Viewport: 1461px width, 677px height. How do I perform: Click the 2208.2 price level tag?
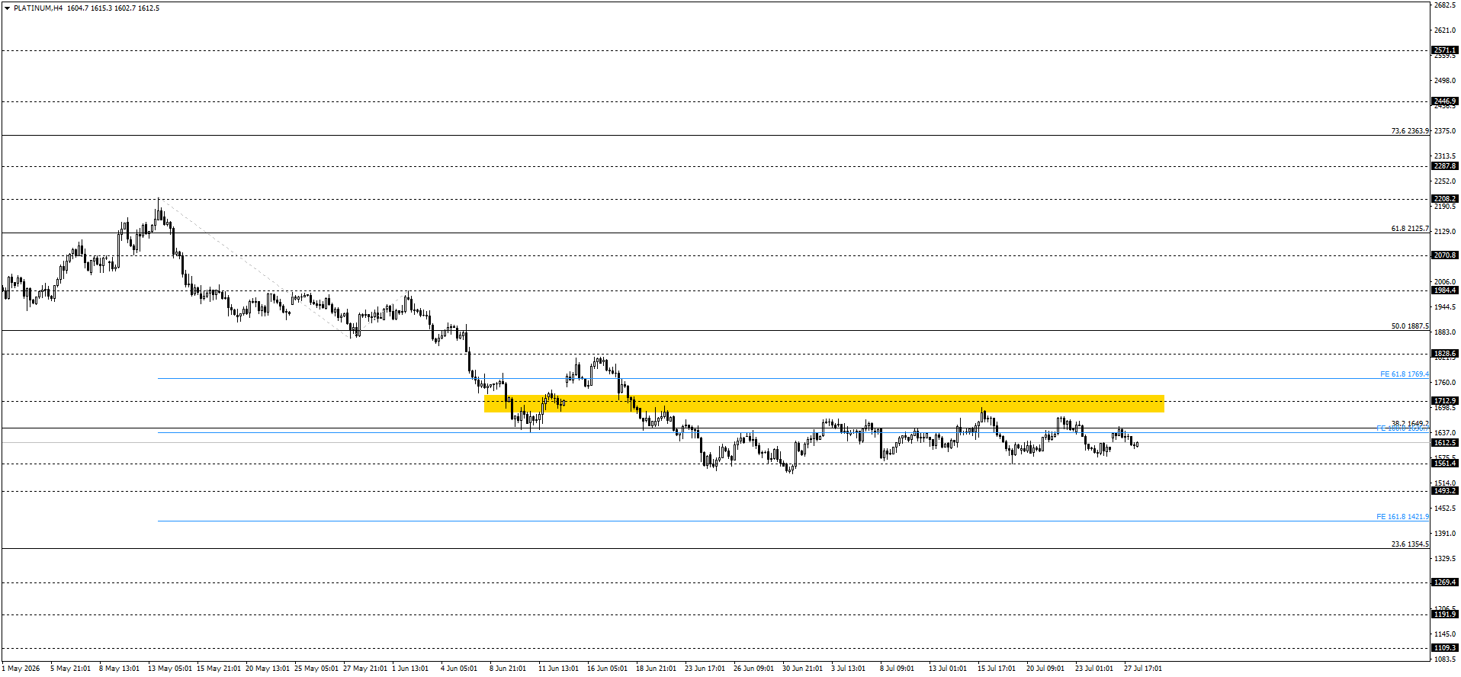[1445, 199]
